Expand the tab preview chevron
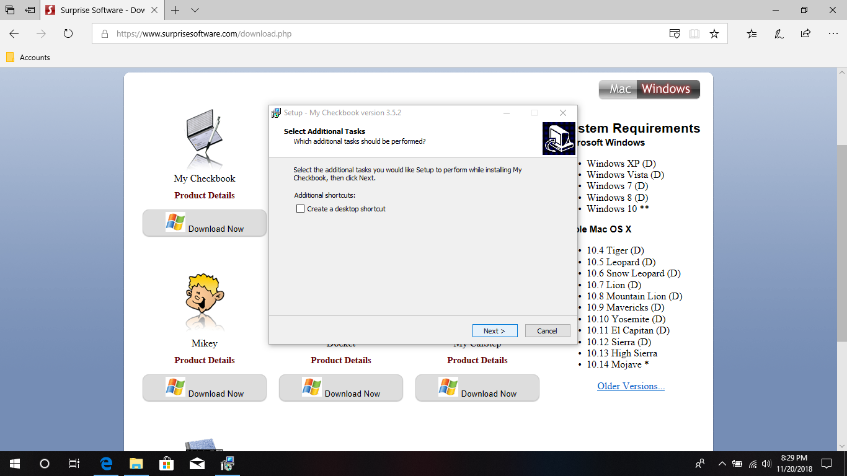 tap(195, 11)
